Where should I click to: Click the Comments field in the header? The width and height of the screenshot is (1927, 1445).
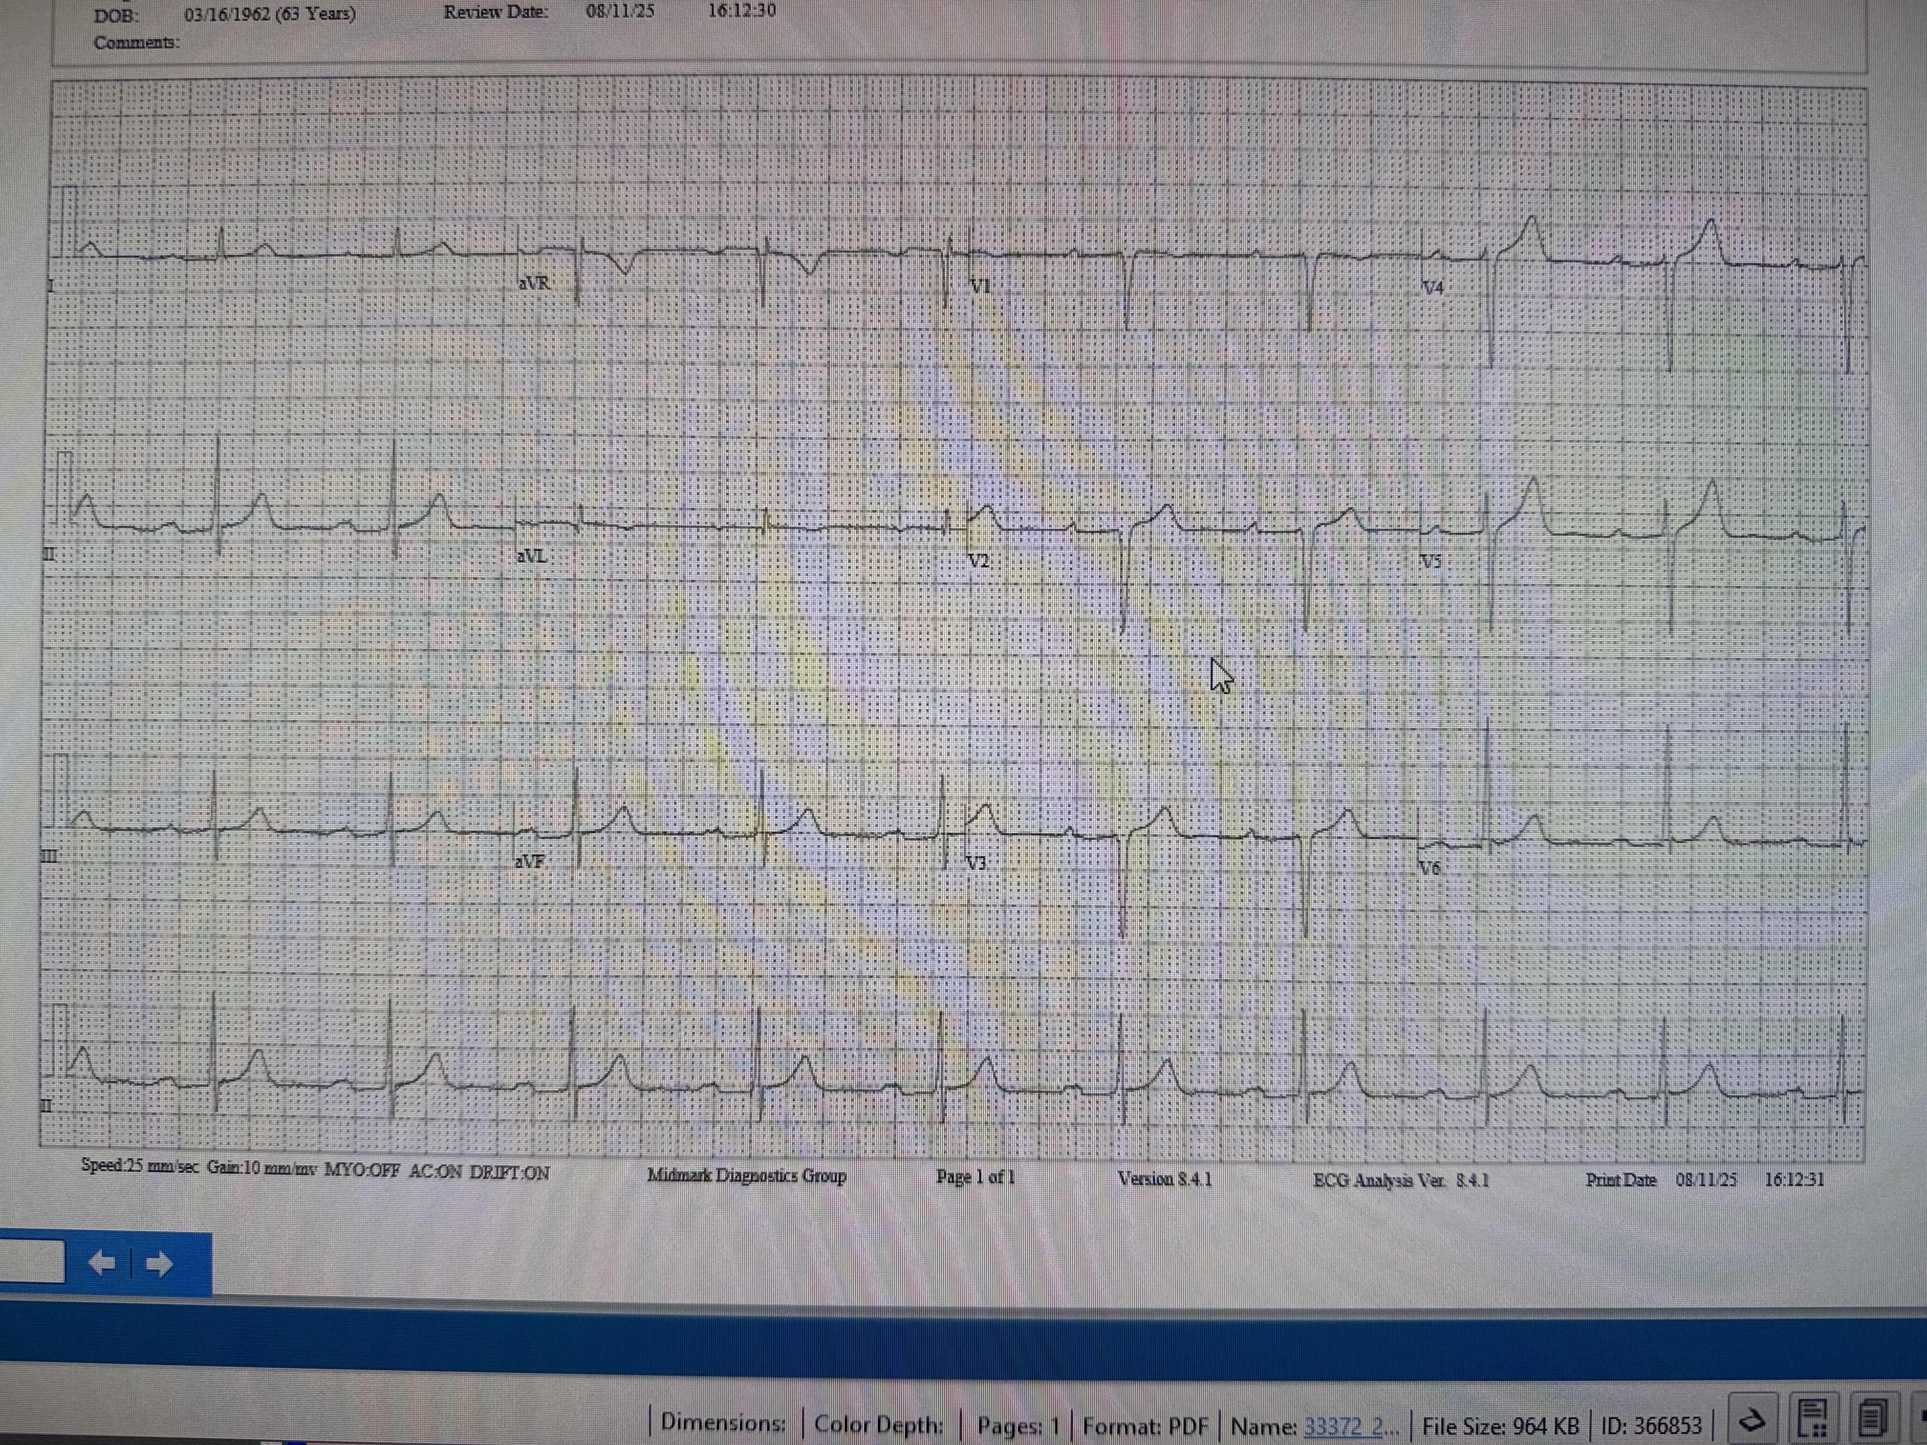[x=137, y=43]
